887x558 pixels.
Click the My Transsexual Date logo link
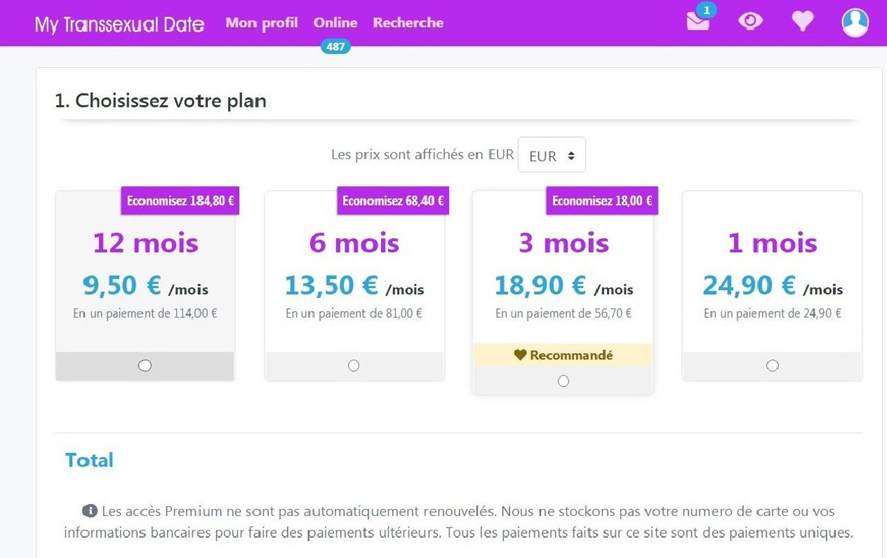coord(120,25)
